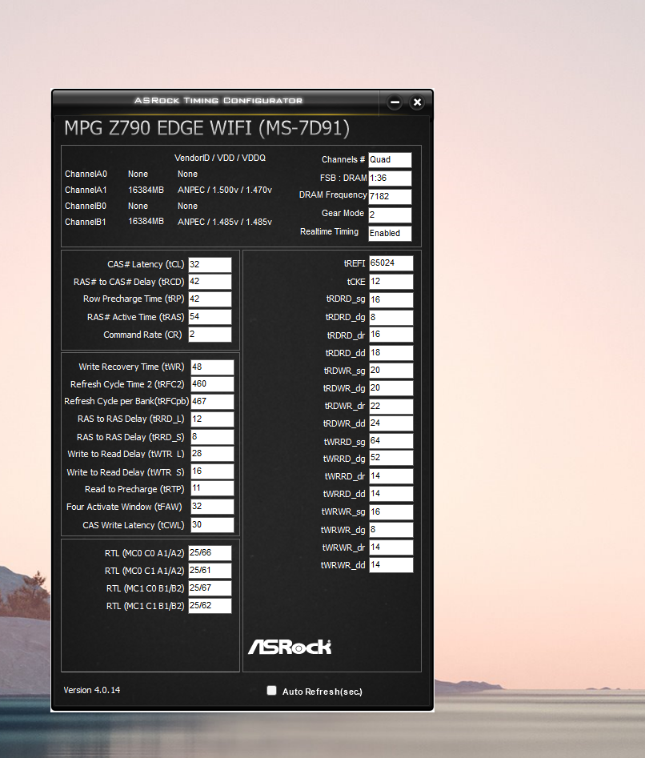Viewport: 645px width, 758px height.
Task: Click the tRRD_L value field
Action: [x=212, y=419]
